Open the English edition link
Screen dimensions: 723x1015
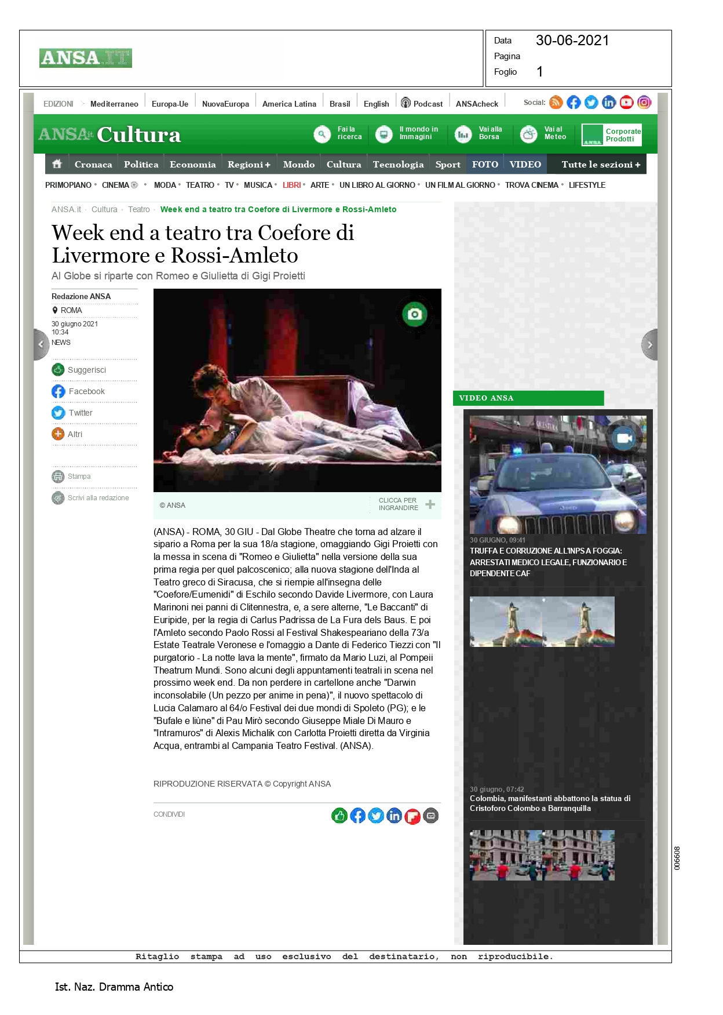[x=377, y=104]
